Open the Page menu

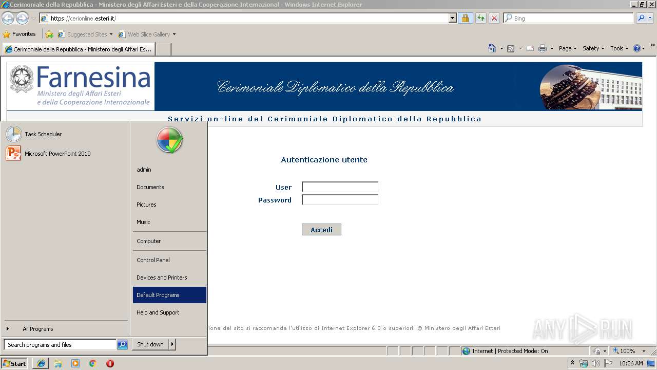pos(567,48)
